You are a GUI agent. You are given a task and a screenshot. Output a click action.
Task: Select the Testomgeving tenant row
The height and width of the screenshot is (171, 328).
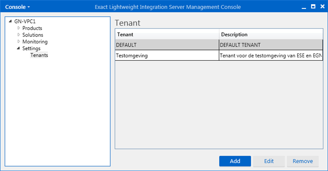(219, 56)
